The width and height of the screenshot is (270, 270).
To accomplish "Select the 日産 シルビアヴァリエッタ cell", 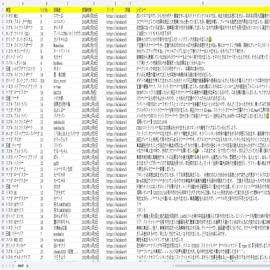I will tap(23, 69).
